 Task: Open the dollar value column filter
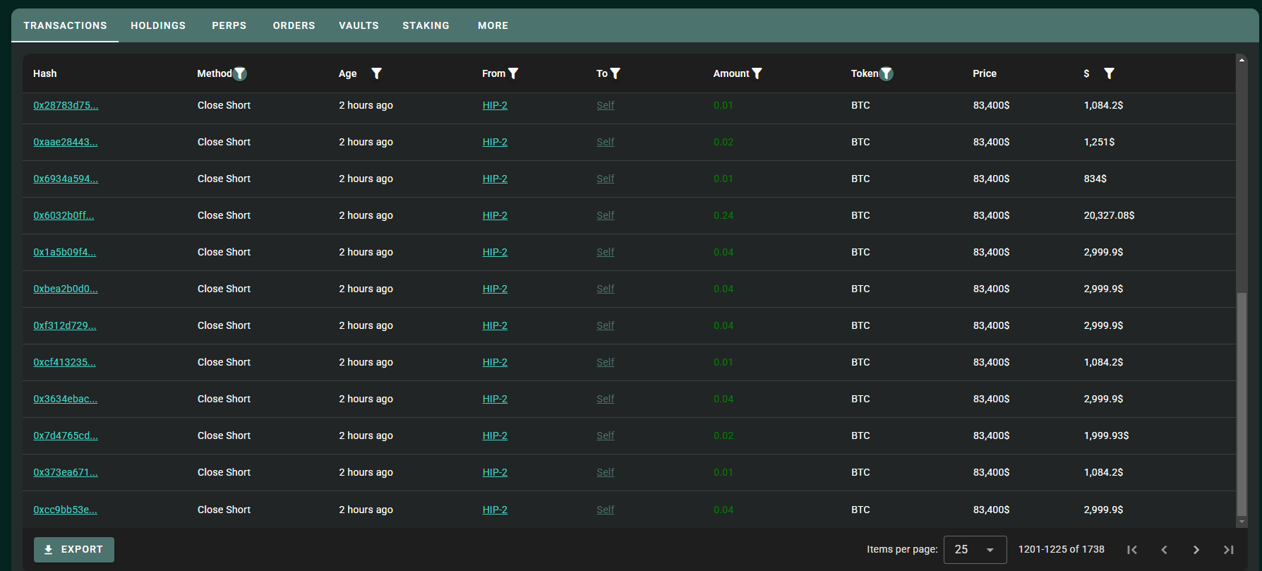(x=1109, y=73)
